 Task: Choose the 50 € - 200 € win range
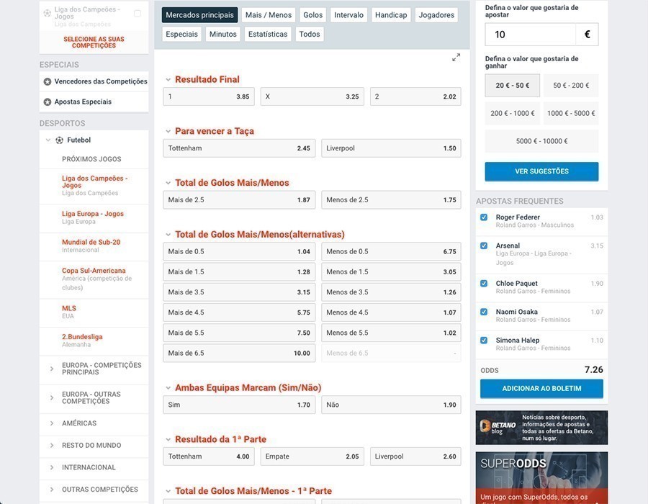click(x=571, y=86)
